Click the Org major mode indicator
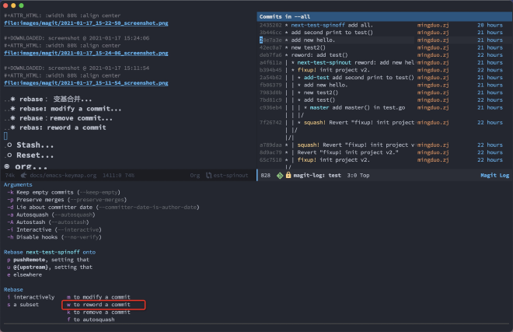The height and width of the screenshot is (332, 513). 196,176
